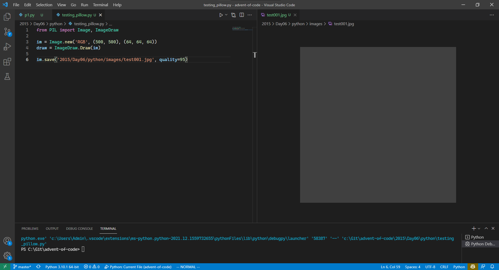This screenshot has height=270, width=499.
Task: Create a new terminal with plus icon
Action: point(474,228)
